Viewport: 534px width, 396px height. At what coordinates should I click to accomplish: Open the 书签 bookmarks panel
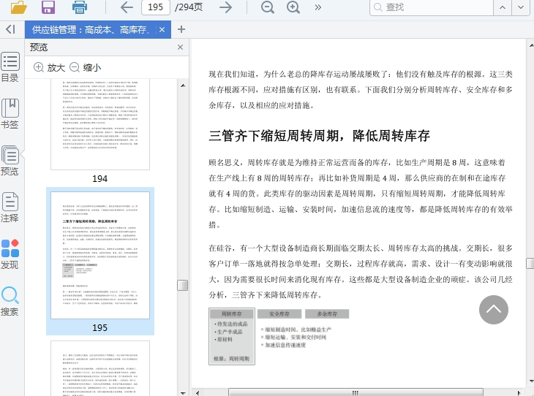10,114
